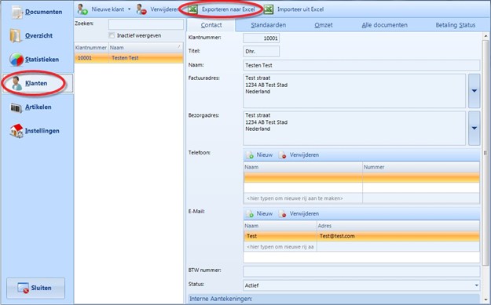Screen dimensions: 491x305
Task: Sort by Naam column header in customer list
Action: (x=146, y=48)
